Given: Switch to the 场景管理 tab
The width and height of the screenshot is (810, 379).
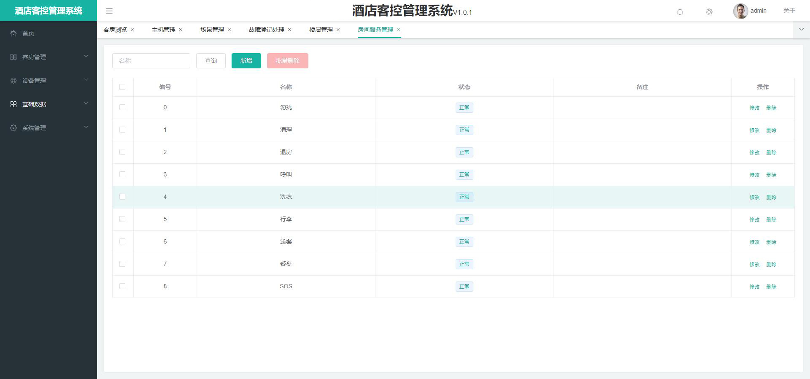Looking at the screenshot, I should [212, 30].
